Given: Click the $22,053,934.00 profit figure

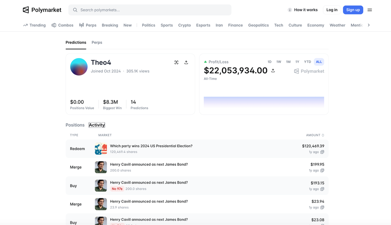Looking at the screenshot, I should (x=235, y=71).
